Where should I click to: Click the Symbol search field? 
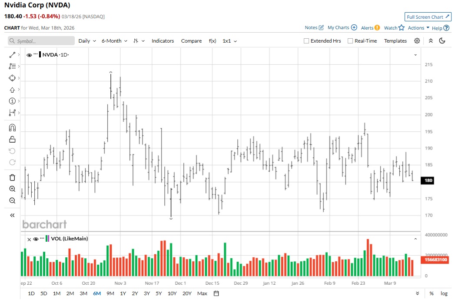tap(41, 41)
